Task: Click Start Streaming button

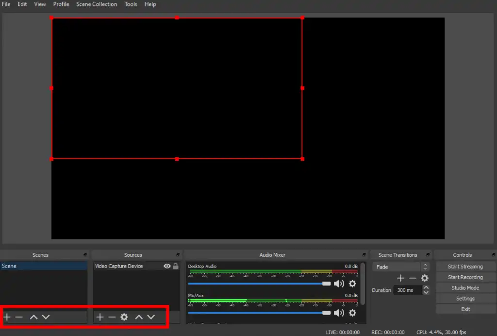Action: coord(465,267)
